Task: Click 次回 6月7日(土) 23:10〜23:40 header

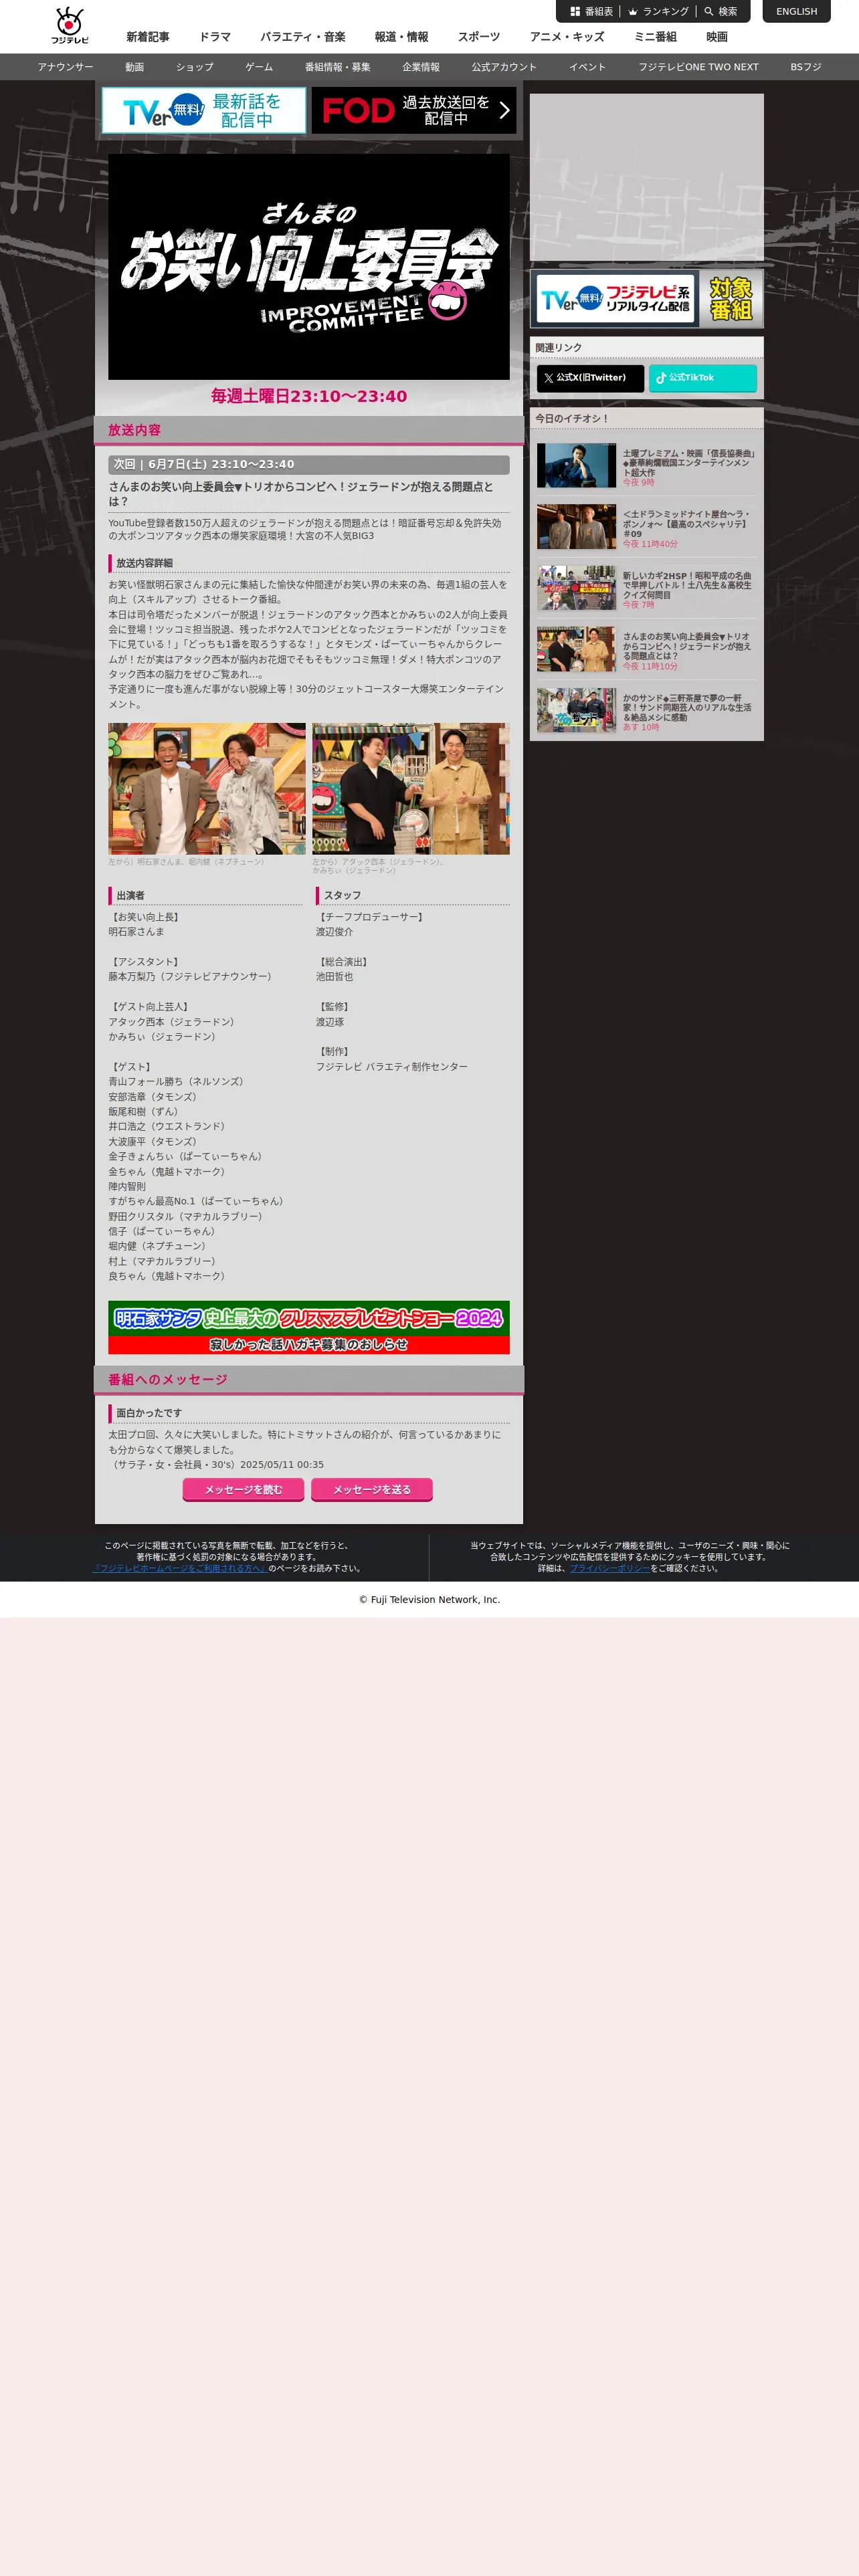Action: click(x=309, y=465)
